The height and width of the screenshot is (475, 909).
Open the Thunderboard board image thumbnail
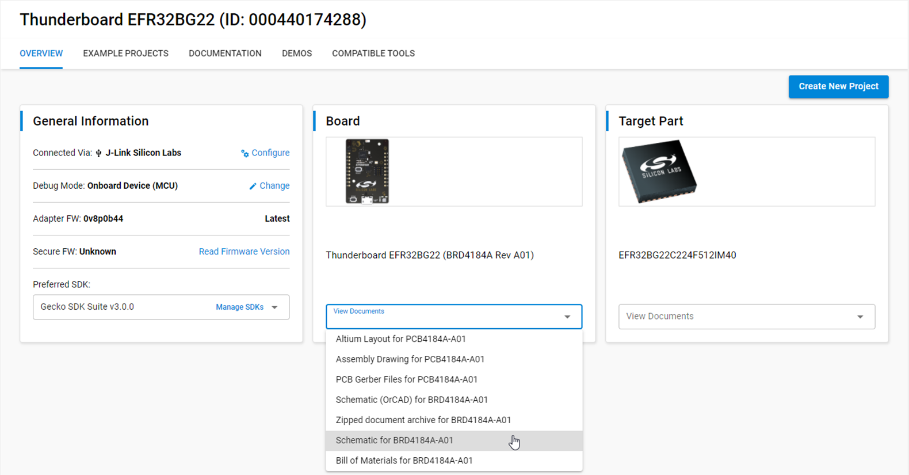367,171
